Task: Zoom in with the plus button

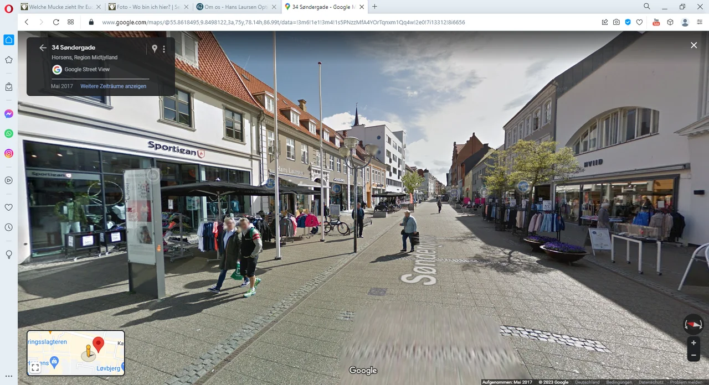Action: coord(693,343)
